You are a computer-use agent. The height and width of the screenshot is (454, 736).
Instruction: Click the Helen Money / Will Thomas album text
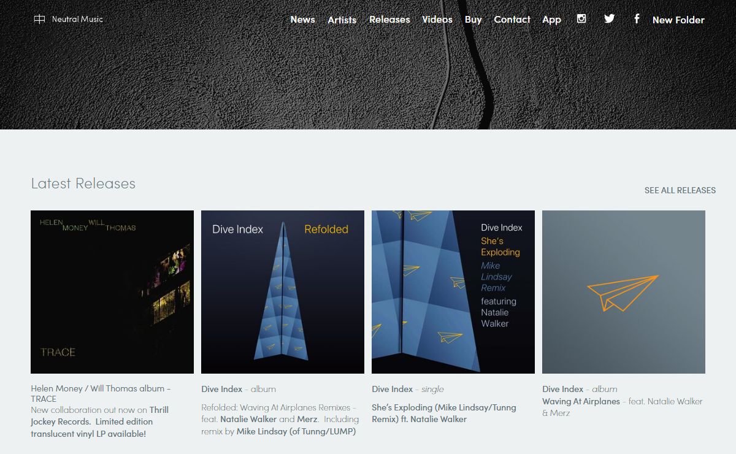[x=101, y=393]
